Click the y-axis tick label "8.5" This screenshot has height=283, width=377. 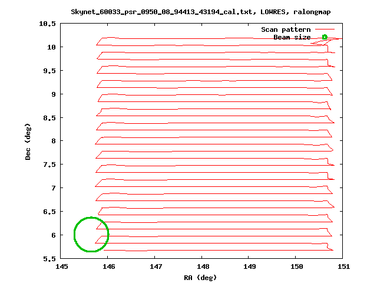[49, 118]
